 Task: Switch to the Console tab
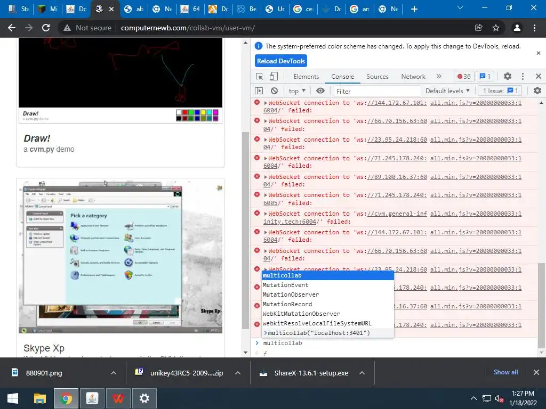(343, 77)
